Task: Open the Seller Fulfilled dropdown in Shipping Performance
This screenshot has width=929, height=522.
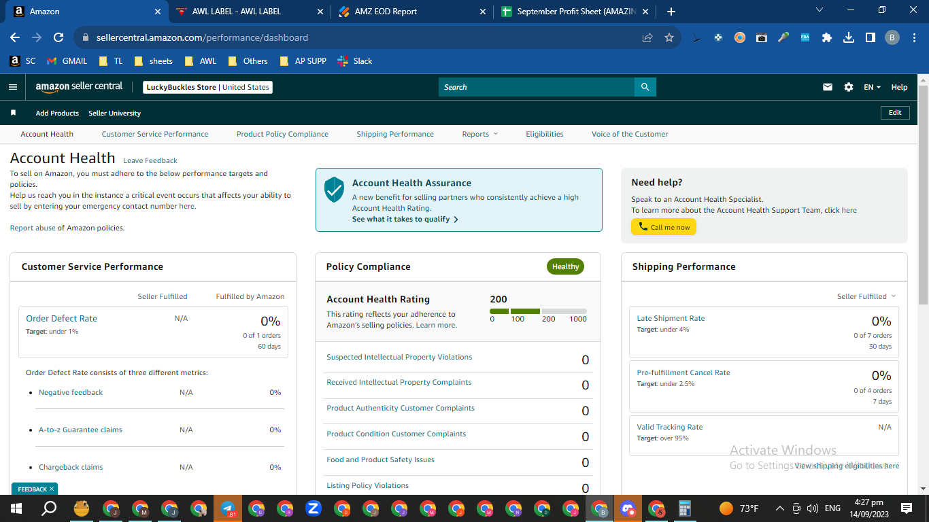Action: [x=866, y=296]
